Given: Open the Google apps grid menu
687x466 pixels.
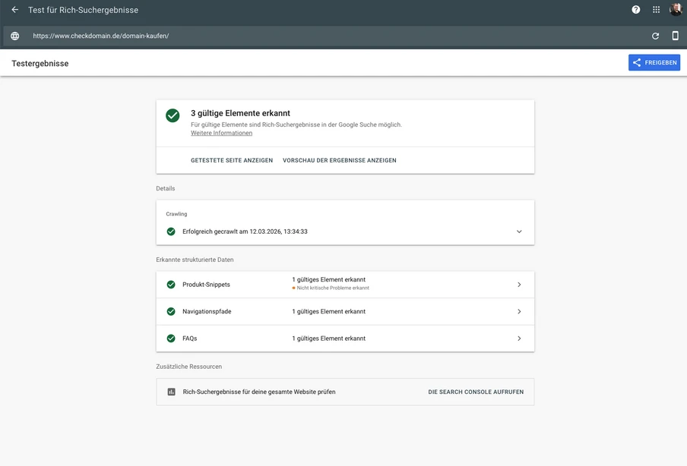Looking at the screenshot, I should click(x=655, y=9).
